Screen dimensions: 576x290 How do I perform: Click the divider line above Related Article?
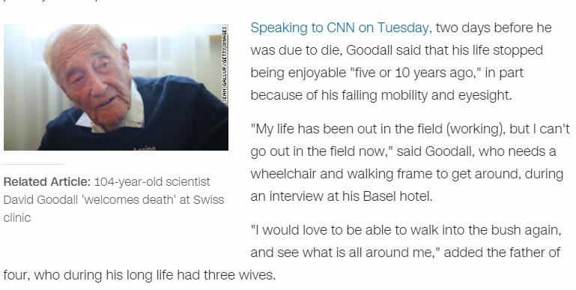coord(34,164)
